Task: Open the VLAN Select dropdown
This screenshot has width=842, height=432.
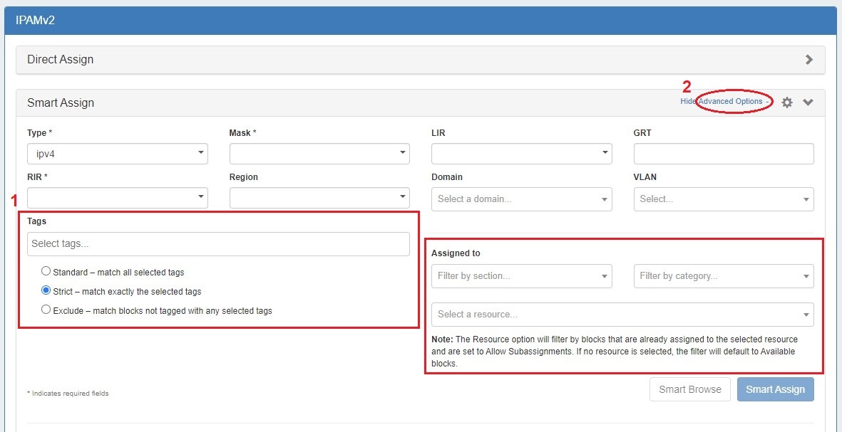Action: 723,199
